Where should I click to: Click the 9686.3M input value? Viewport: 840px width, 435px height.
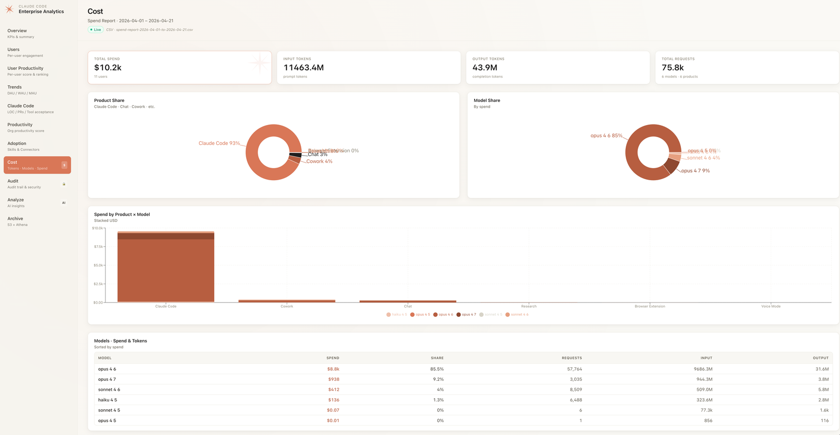(x=703, y=369)
